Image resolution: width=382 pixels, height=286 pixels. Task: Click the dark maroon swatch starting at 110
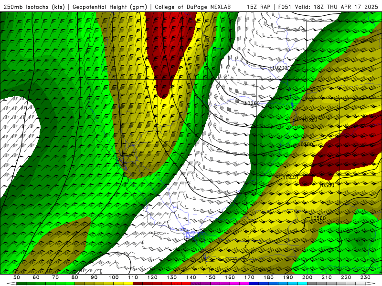click(x=138, y=284)
